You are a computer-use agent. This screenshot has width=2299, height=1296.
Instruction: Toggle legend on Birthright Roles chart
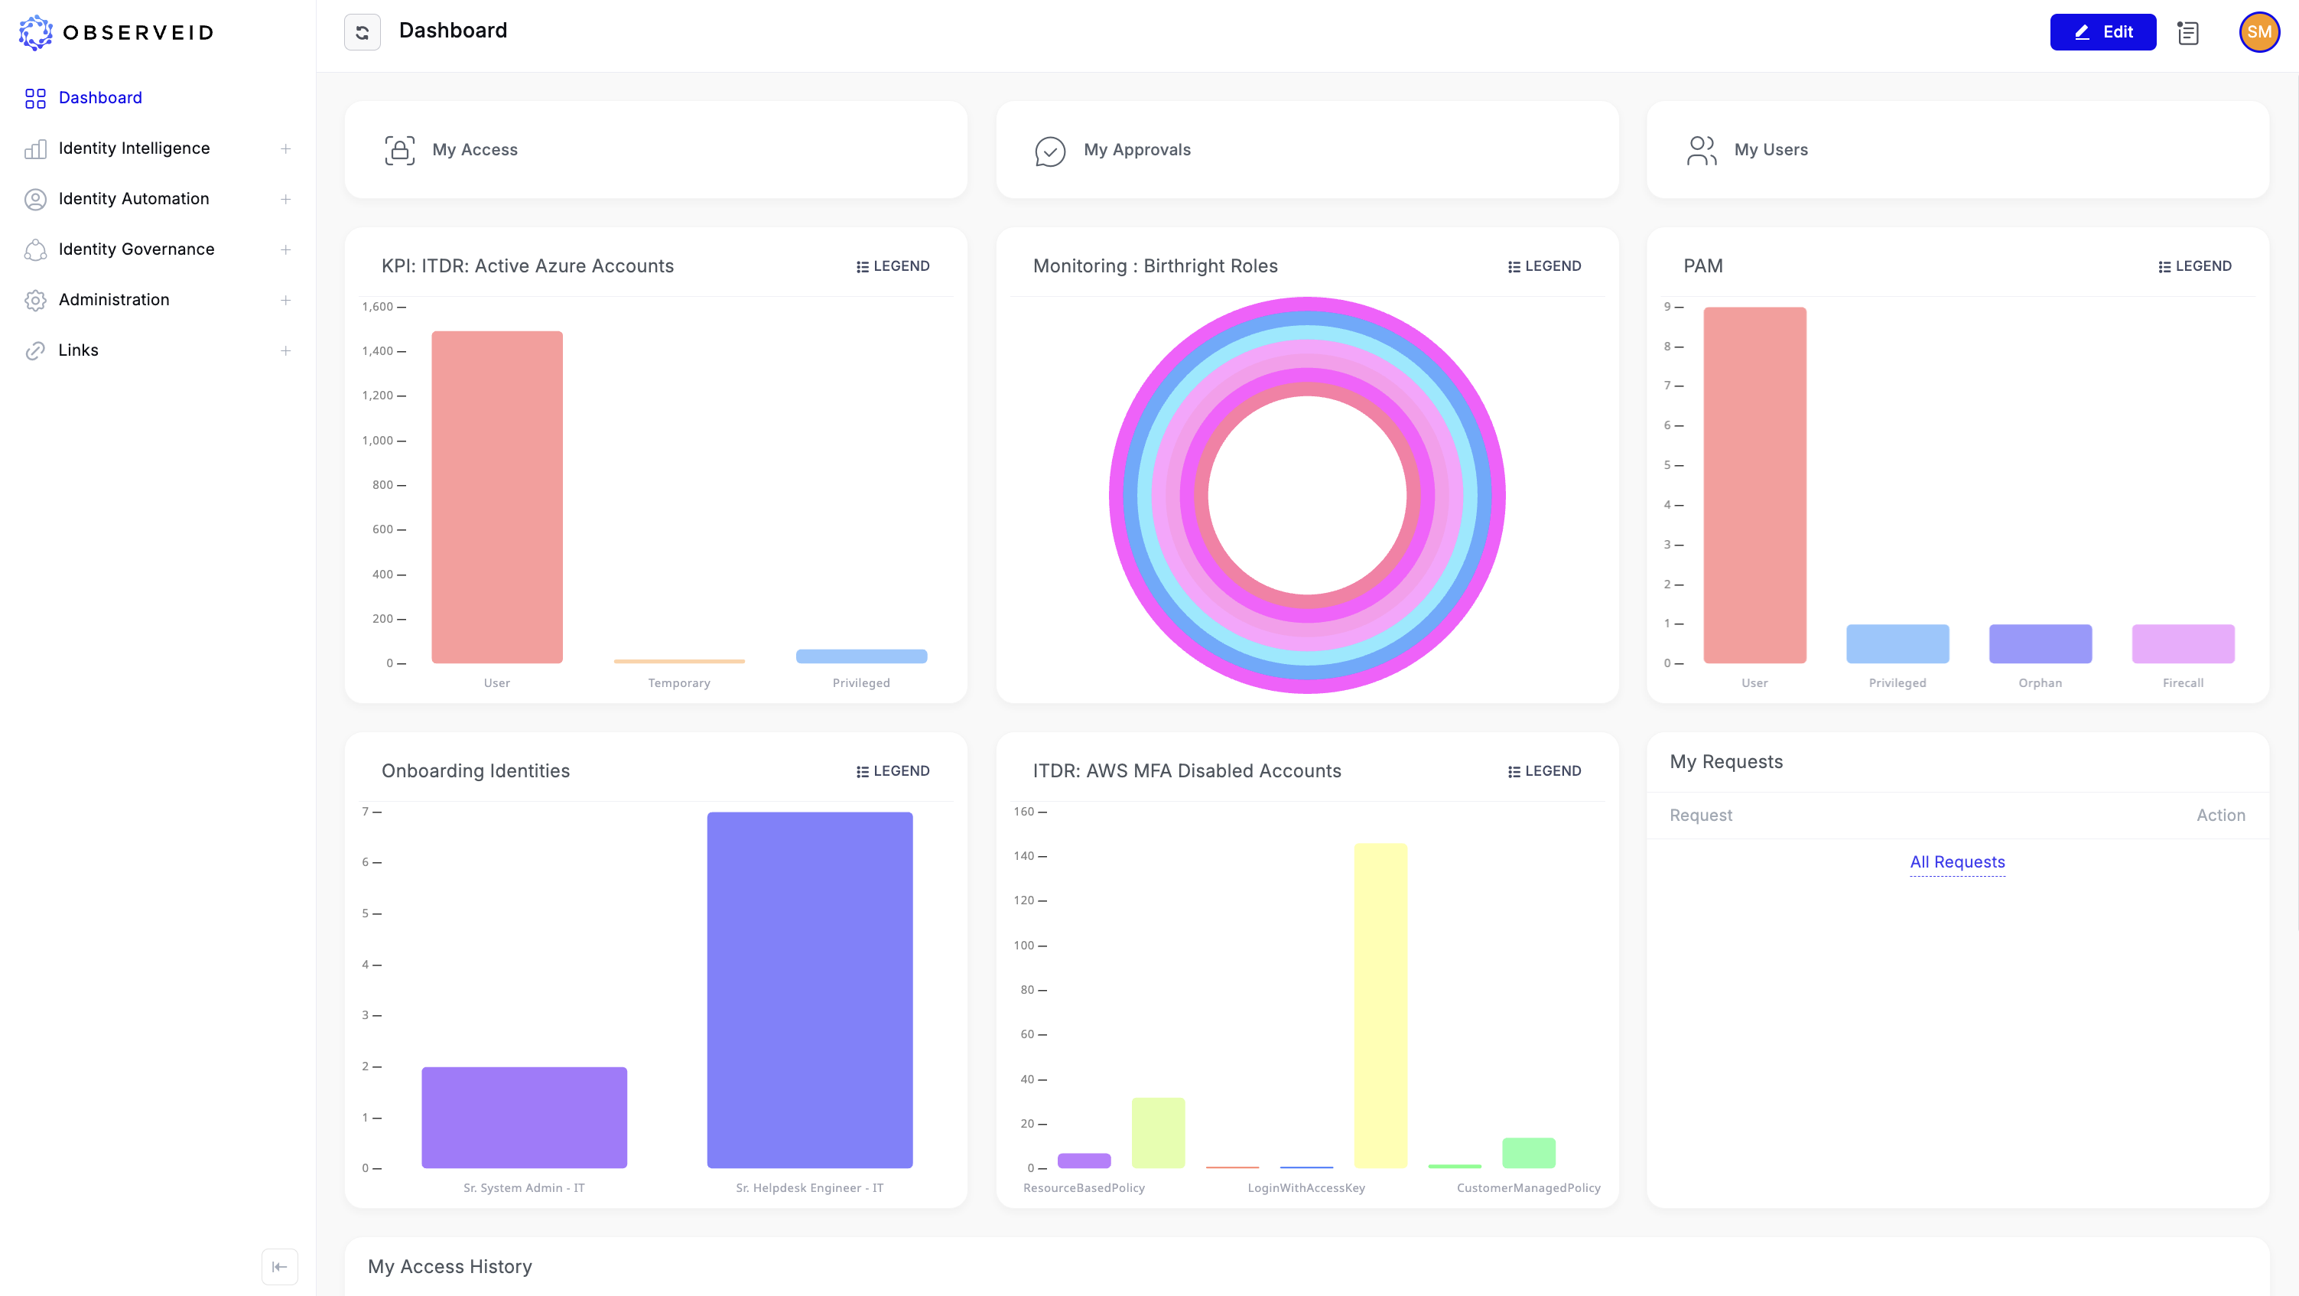point(1544,266)
